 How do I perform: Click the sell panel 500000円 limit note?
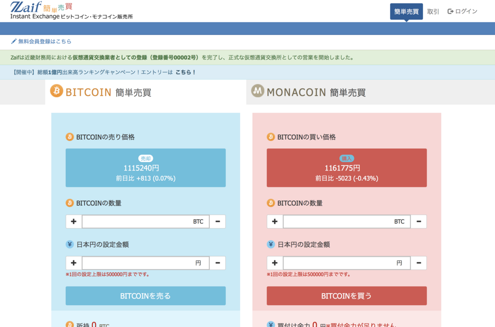click(108, 274)
